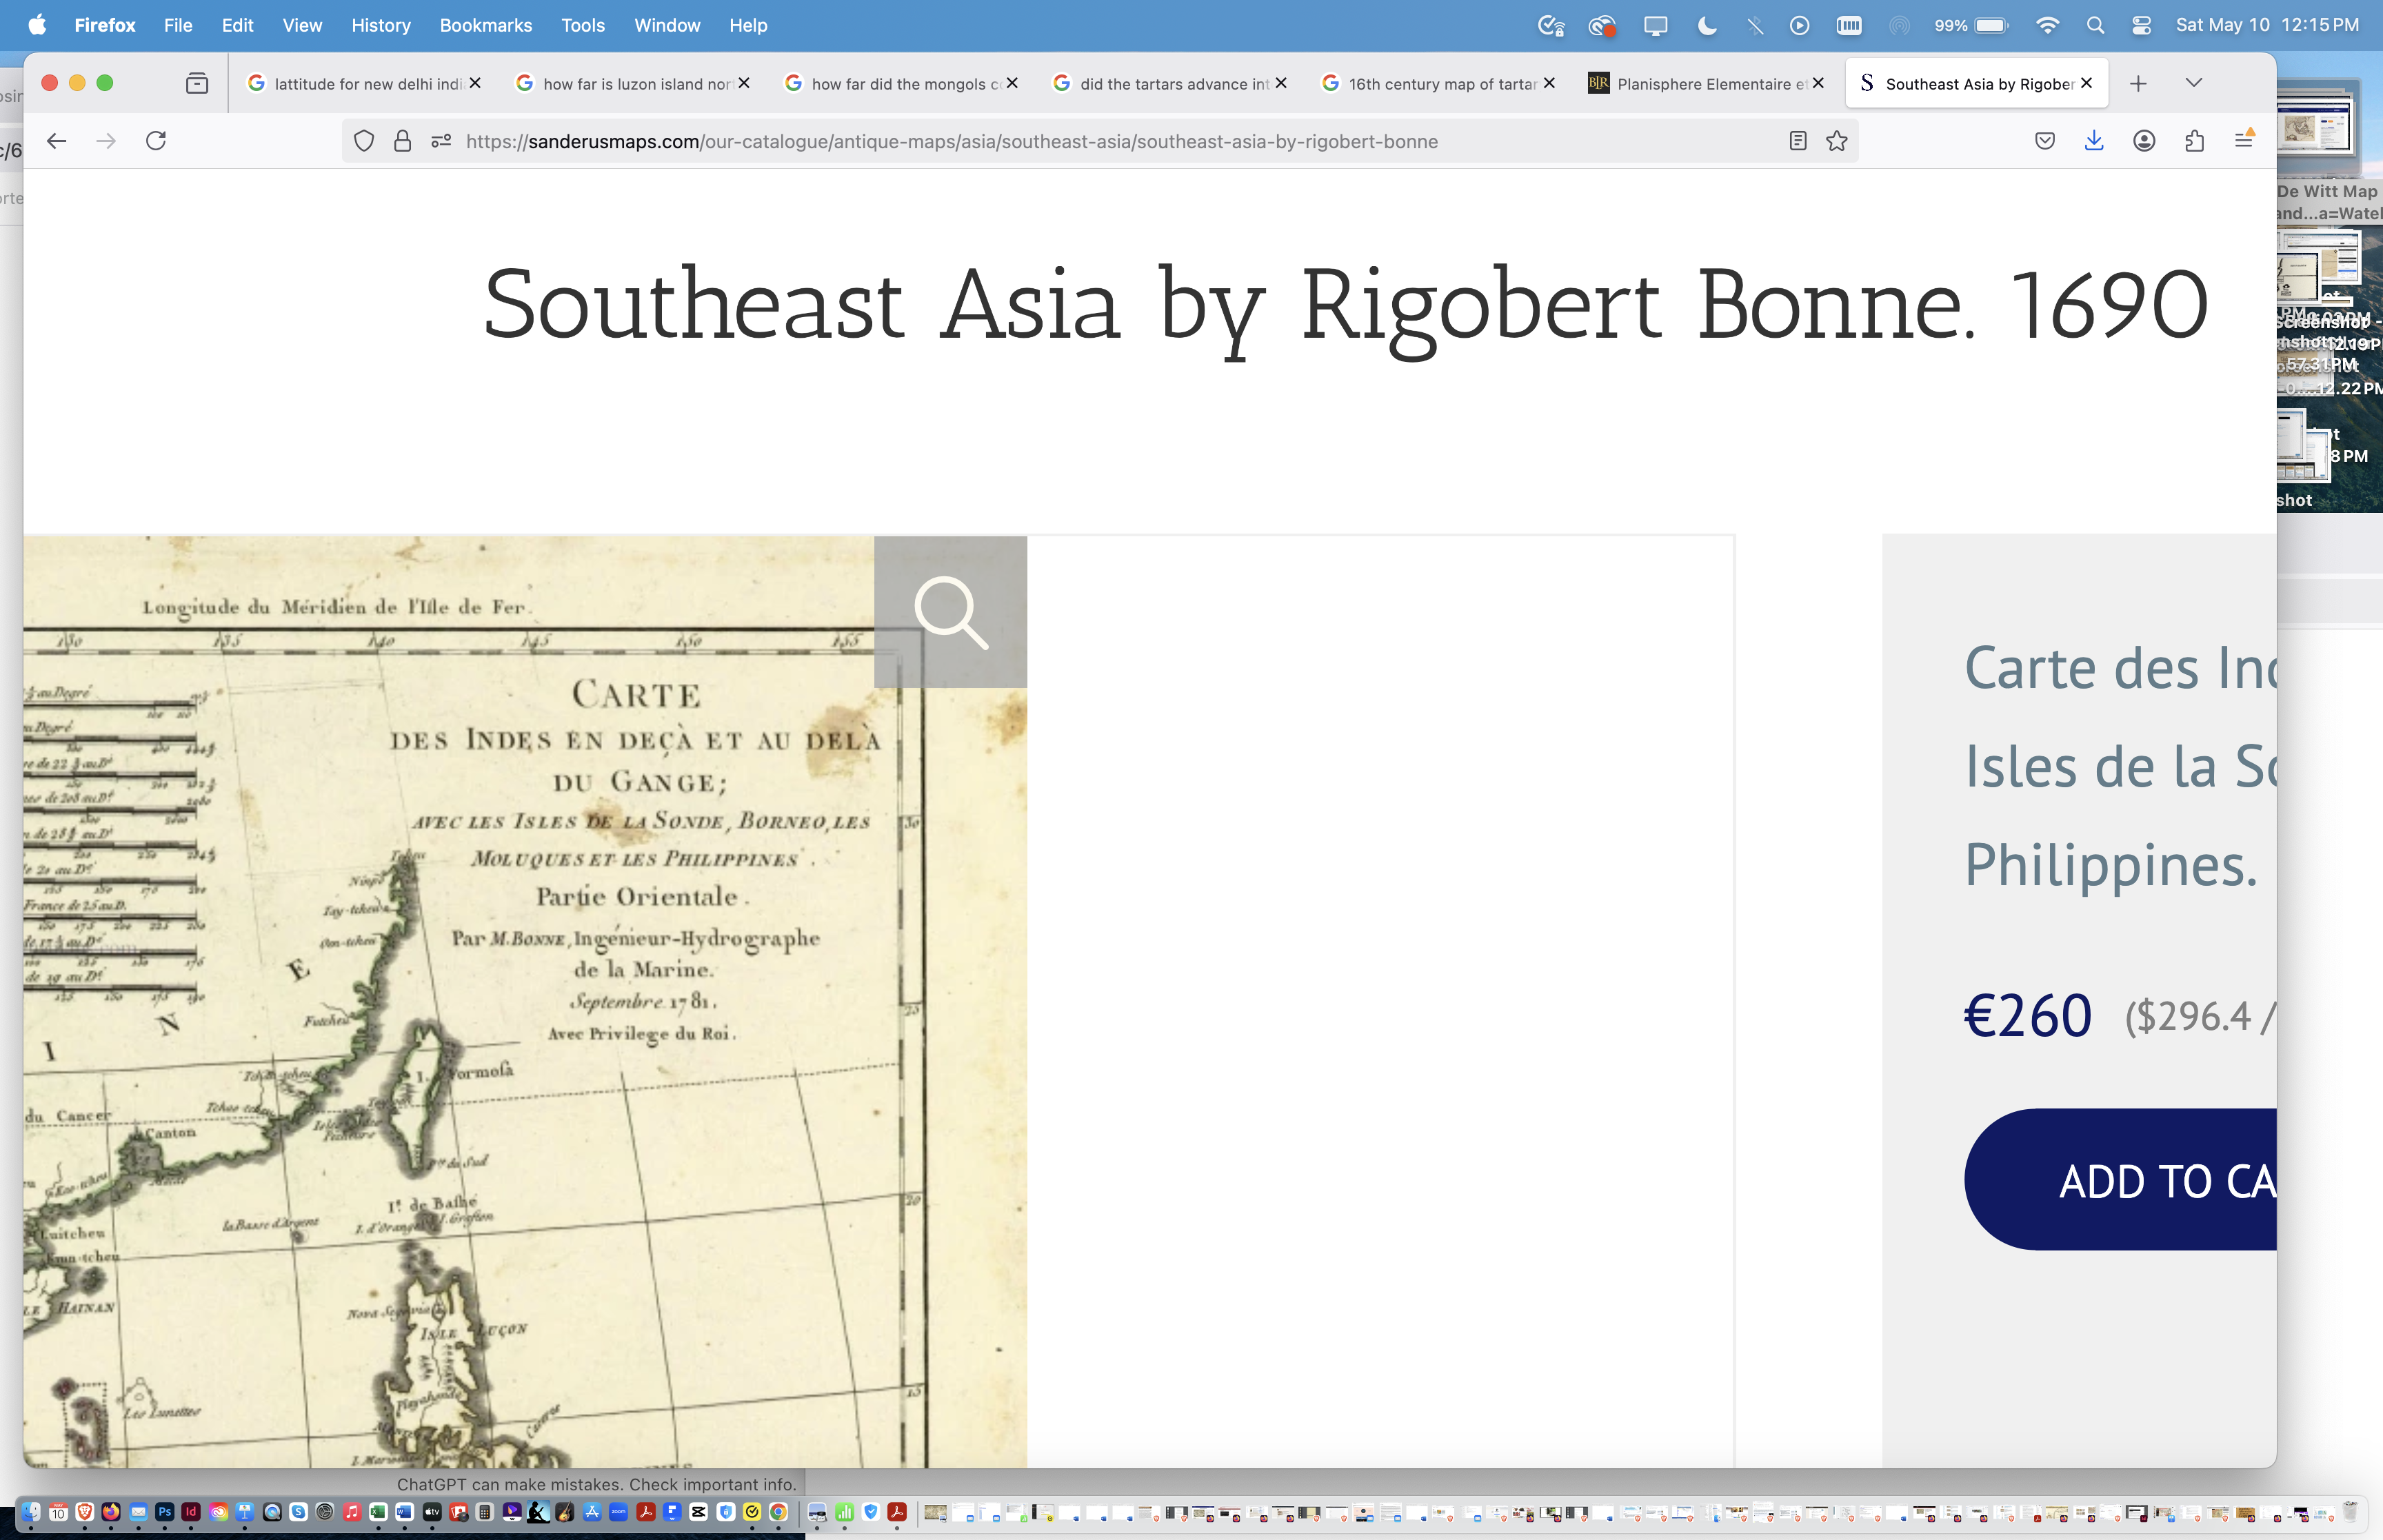Open Firefox View recent browsing icon
This screenshot has height=1540, width=2383.
tap(197, 83)
